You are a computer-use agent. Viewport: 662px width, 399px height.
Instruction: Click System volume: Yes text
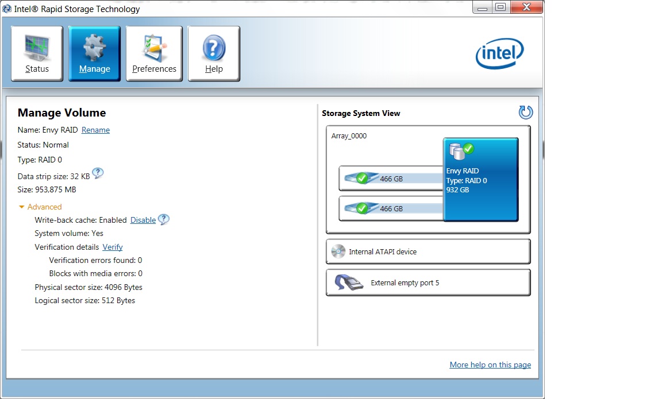69,233
